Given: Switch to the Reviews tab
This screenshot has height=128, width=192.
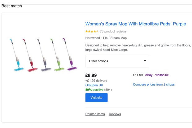Looking at the screenshot, I should [x=115, y=114].
